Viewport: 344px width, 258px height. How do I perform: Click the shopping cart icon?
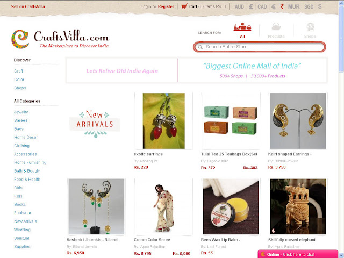[x=184, y=6]
